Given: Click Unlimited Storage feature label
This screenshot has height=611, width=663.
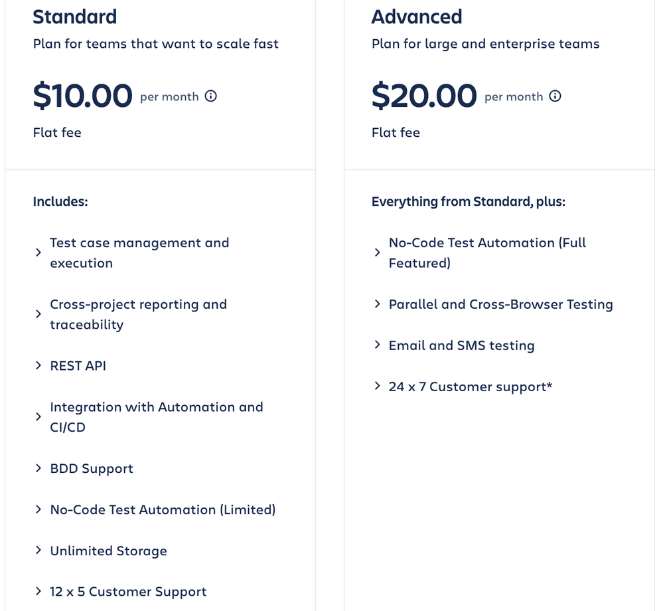Looking at the screenshot, I should (x=108, y=551).
